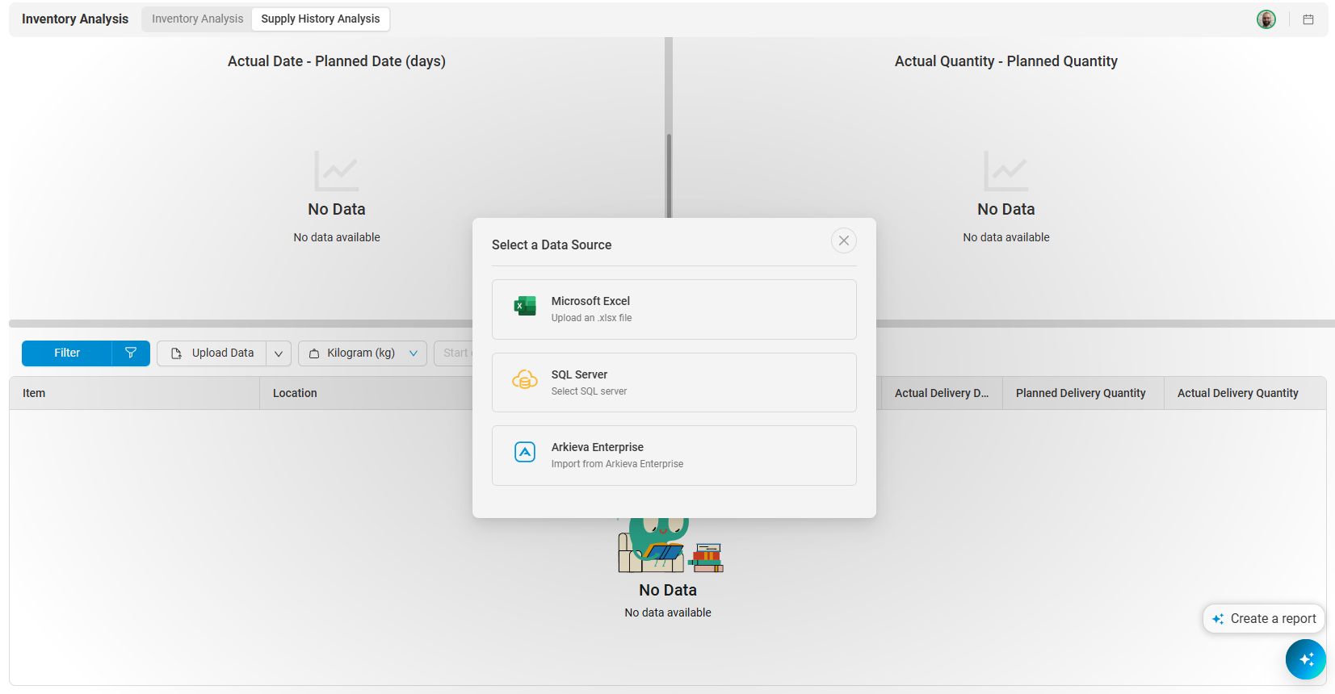Screen dimensions: 1335x694
Task: Open the Supply History Analysis tab
Action: coord(321,19)
